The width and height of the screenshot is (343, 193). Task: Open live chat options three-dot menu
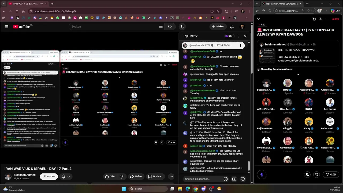tap(238, 36)
